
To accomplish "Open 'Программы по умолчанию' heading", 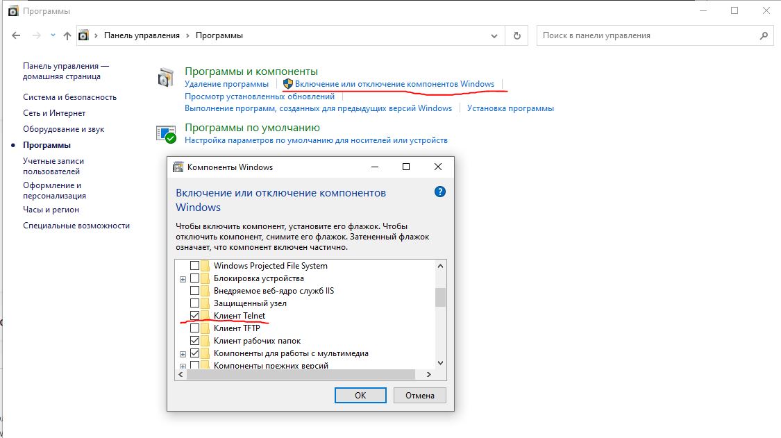I will point(252,128).
